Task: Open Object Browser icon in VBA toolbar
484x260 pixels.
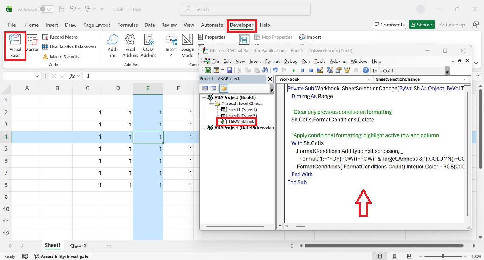Action: tap(347, 70)
